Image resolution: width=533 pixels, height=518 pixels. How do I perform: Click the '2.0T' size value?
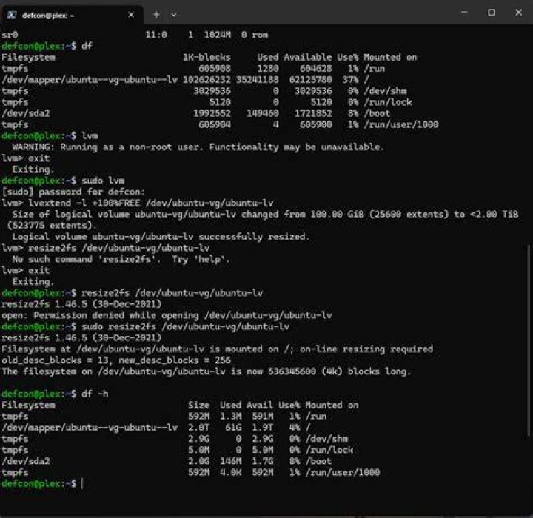199,428
